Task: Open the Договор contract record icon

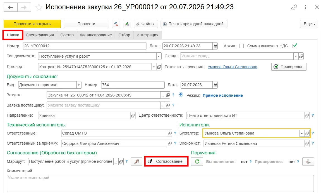Action: point(159,67)
